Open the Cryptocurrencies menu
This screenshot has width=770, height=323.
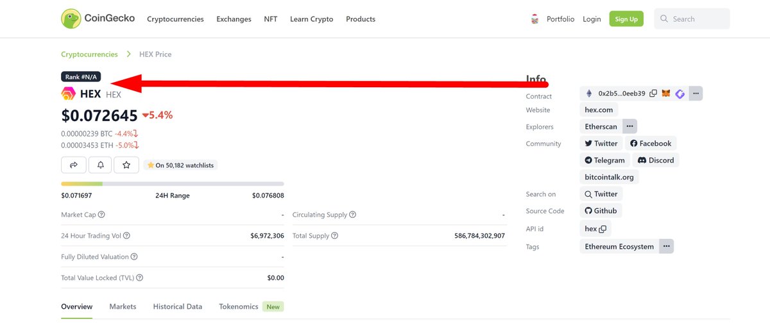click(x=175, y=19)
